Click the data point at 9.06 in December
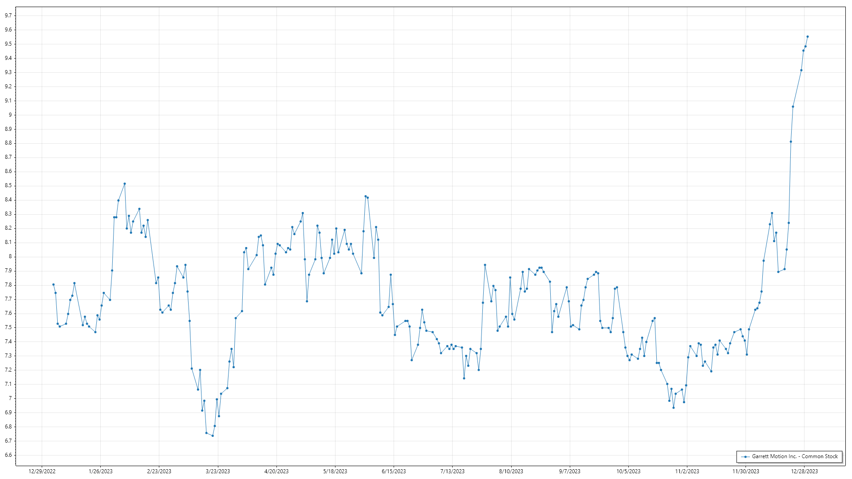Screen dimensions: 852x479 793,106
